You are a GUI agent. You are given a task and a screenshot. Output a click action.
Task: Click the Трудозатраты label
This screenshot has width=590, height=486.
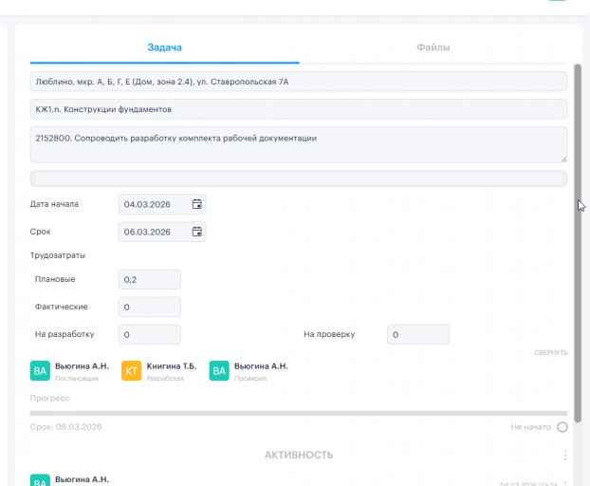click(58, 255)
